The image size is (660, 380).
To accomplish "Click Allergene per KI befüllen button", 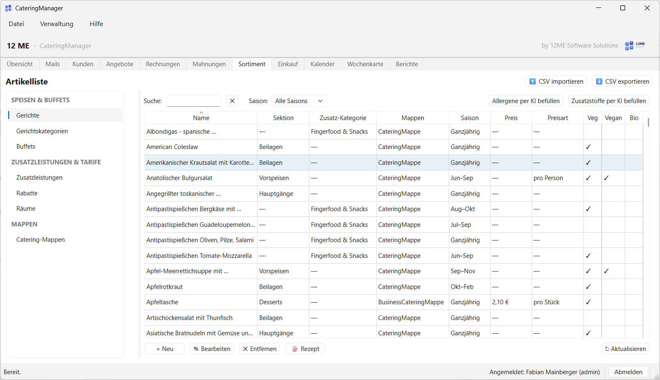I will tap(526, 101).
